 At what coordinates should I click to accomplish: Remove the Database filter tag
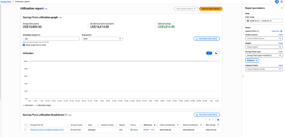tap(256, 60)
